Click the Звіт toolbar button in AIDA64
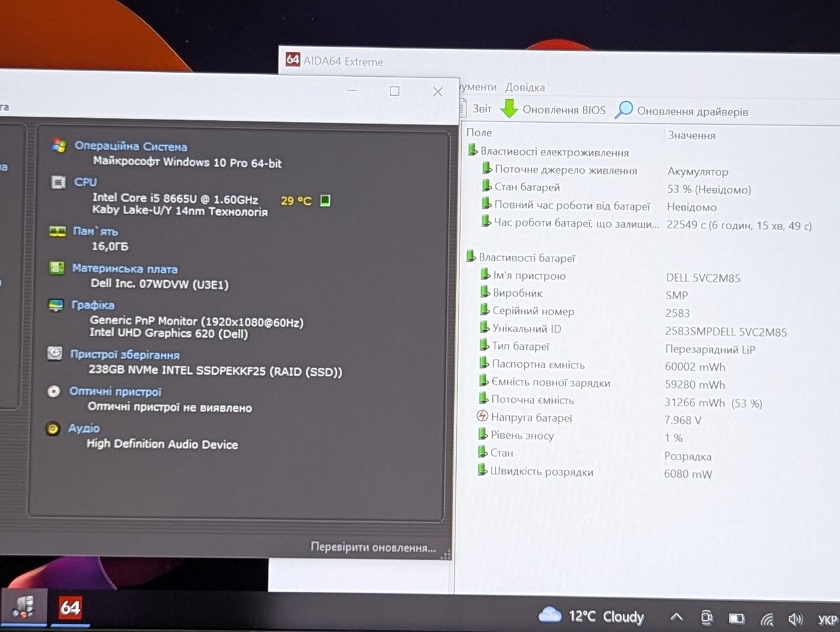 [482, 108]
